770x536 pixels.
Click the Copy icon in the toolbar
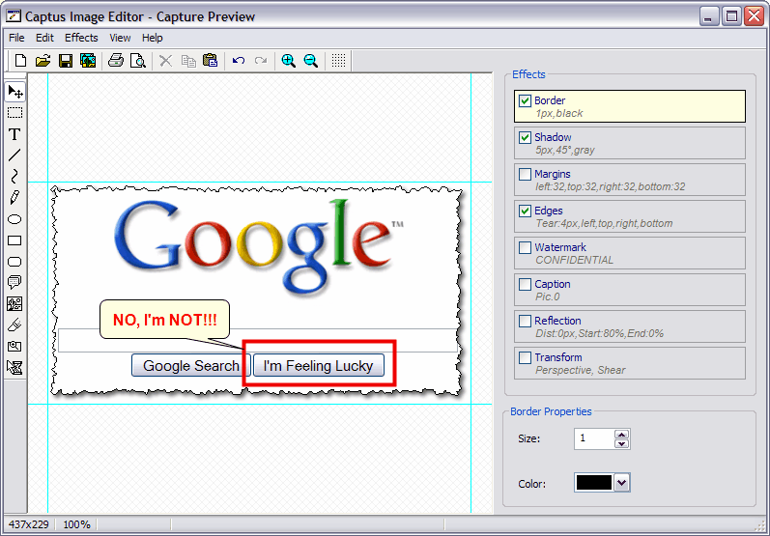coord(188,61)
